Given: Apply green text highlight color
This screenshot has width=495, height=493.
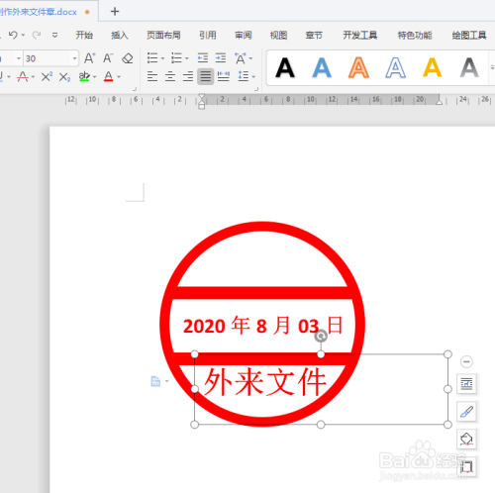Looking at the screenshot, I should pos(84,77).
